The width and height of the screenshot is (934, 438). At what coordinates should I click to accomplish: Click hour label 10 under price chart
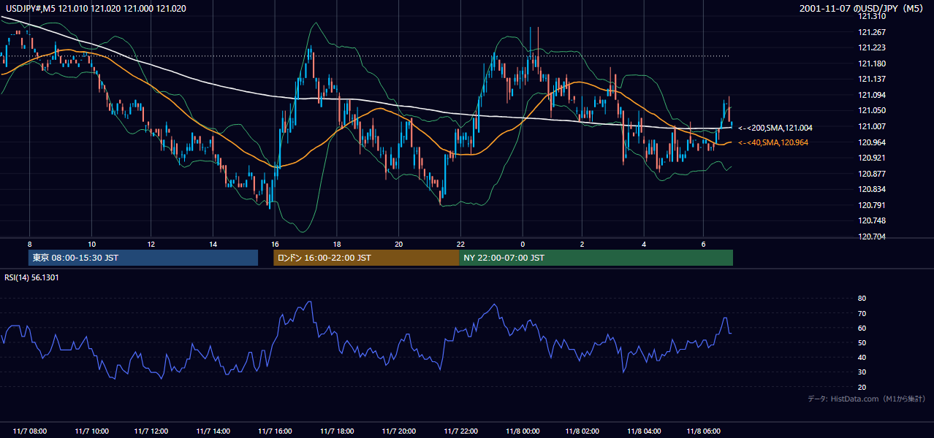coord(92,244)
